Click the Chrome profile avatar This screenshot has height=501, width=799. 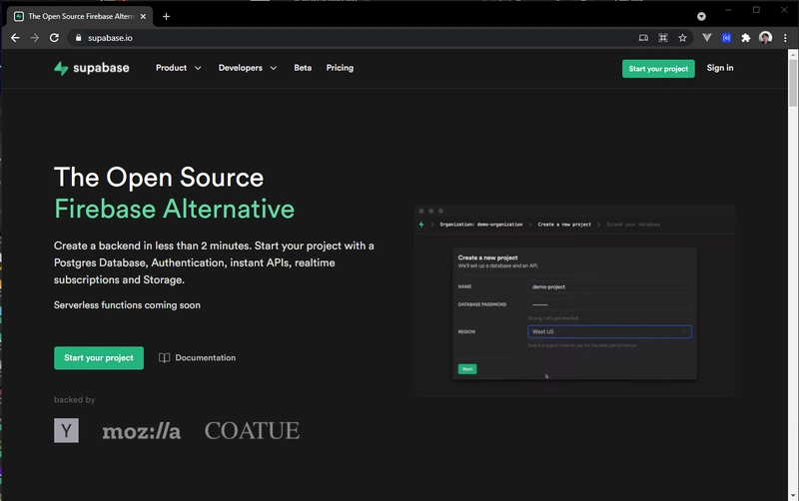765,38
